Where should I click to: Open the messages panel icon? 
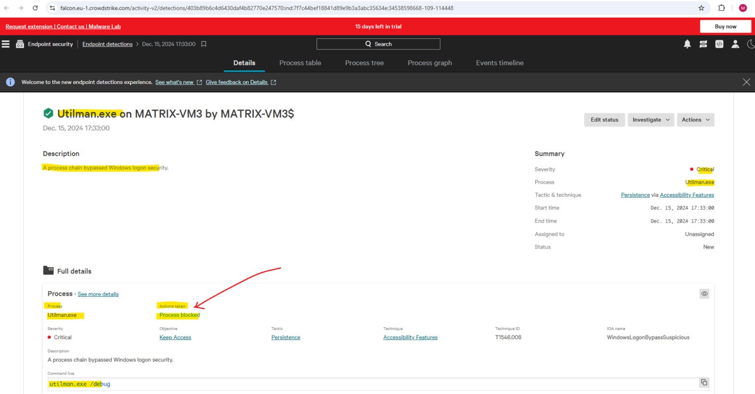coord(703,44)
